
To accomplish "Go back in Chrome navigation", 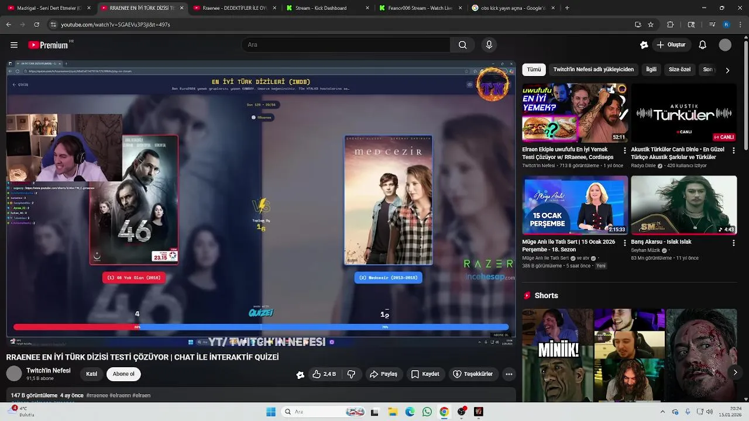I will point(9,25).
